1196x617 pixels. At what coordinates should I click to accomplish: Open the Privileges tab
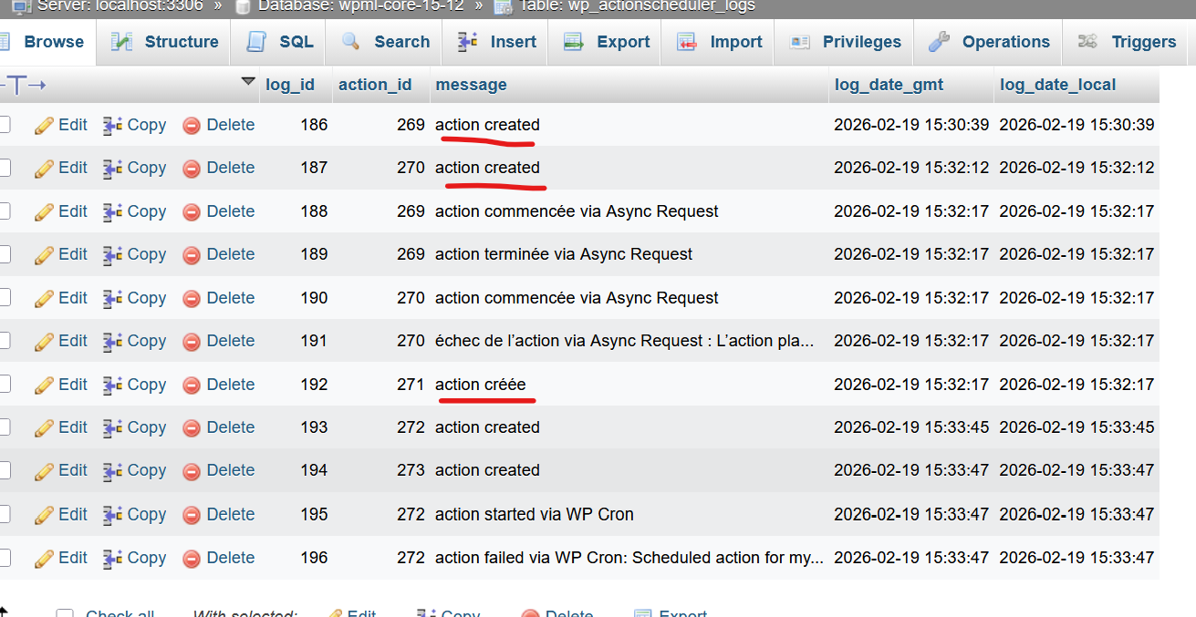[846, 42]
